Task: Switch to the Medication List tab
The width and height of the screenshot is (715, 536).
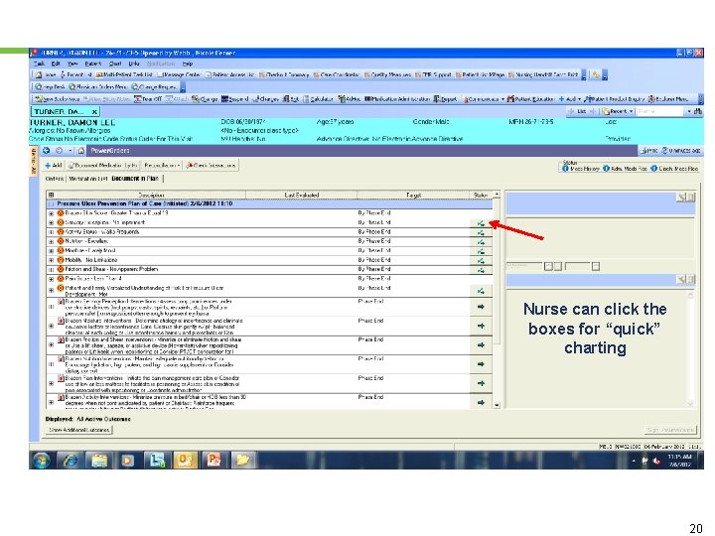Action: 88,179
